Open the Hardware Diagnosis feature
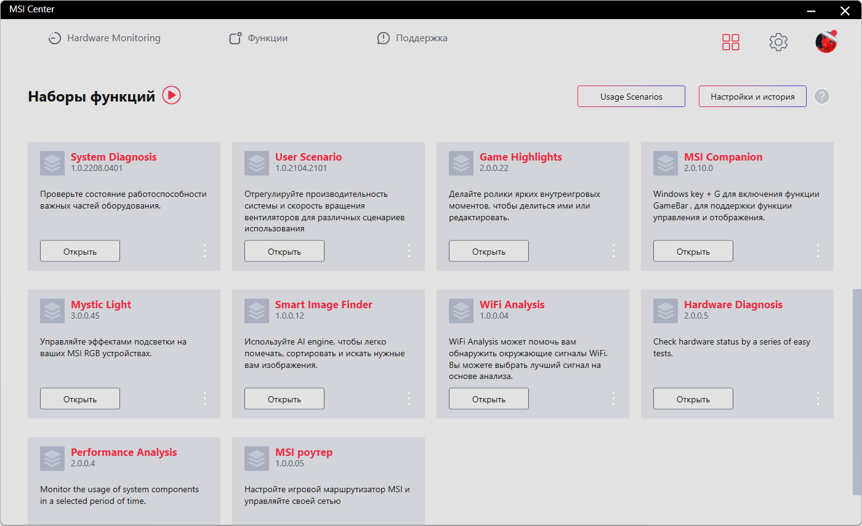 click(693, 399)
